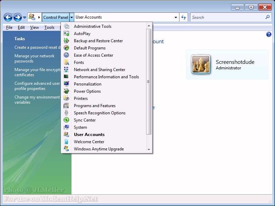275x206 pixels.
Task: Click the Network and Sharing Center icon
Action: (66, 69)
